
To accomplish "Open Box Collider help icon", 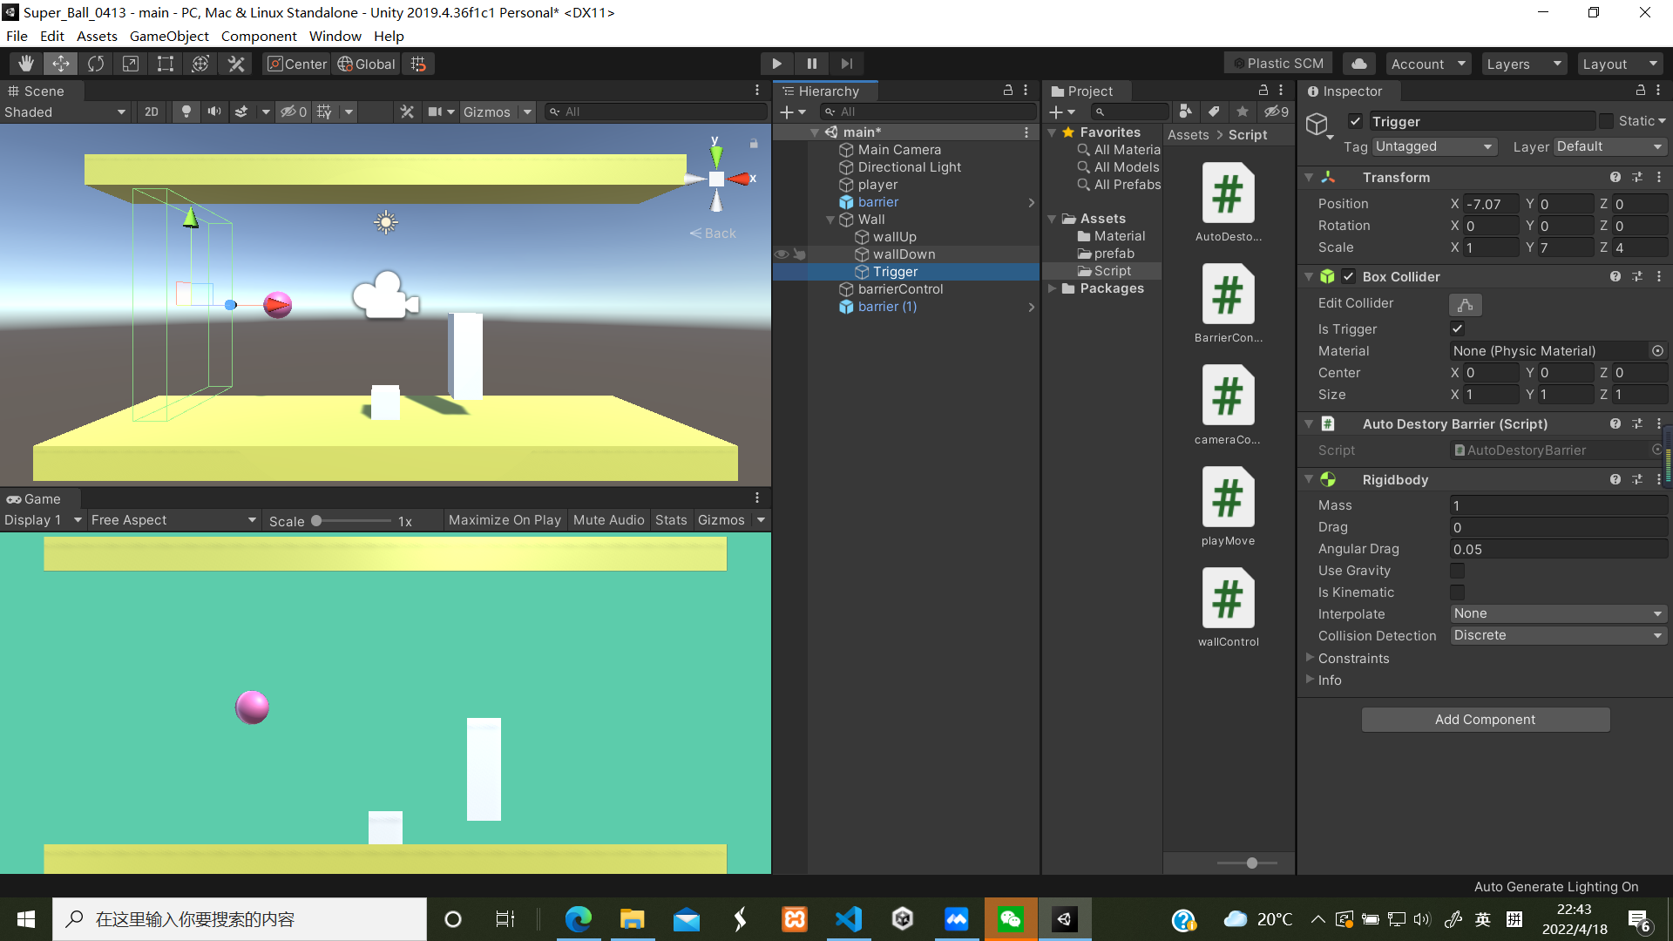I will coord(1615,276).
